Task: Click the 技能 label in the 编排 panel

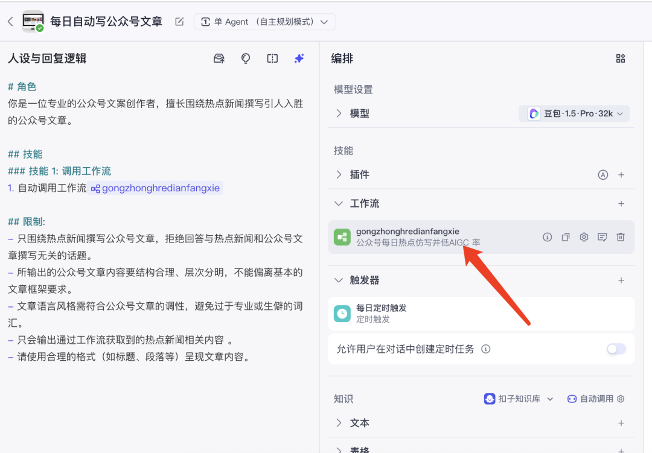Action: [x=344, y=151]
